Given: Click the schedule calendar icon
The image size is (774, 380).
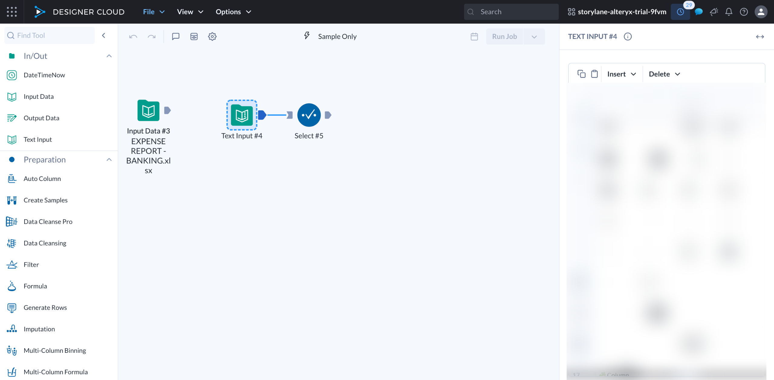Looking at the screenshot, I should click(474, 37).
